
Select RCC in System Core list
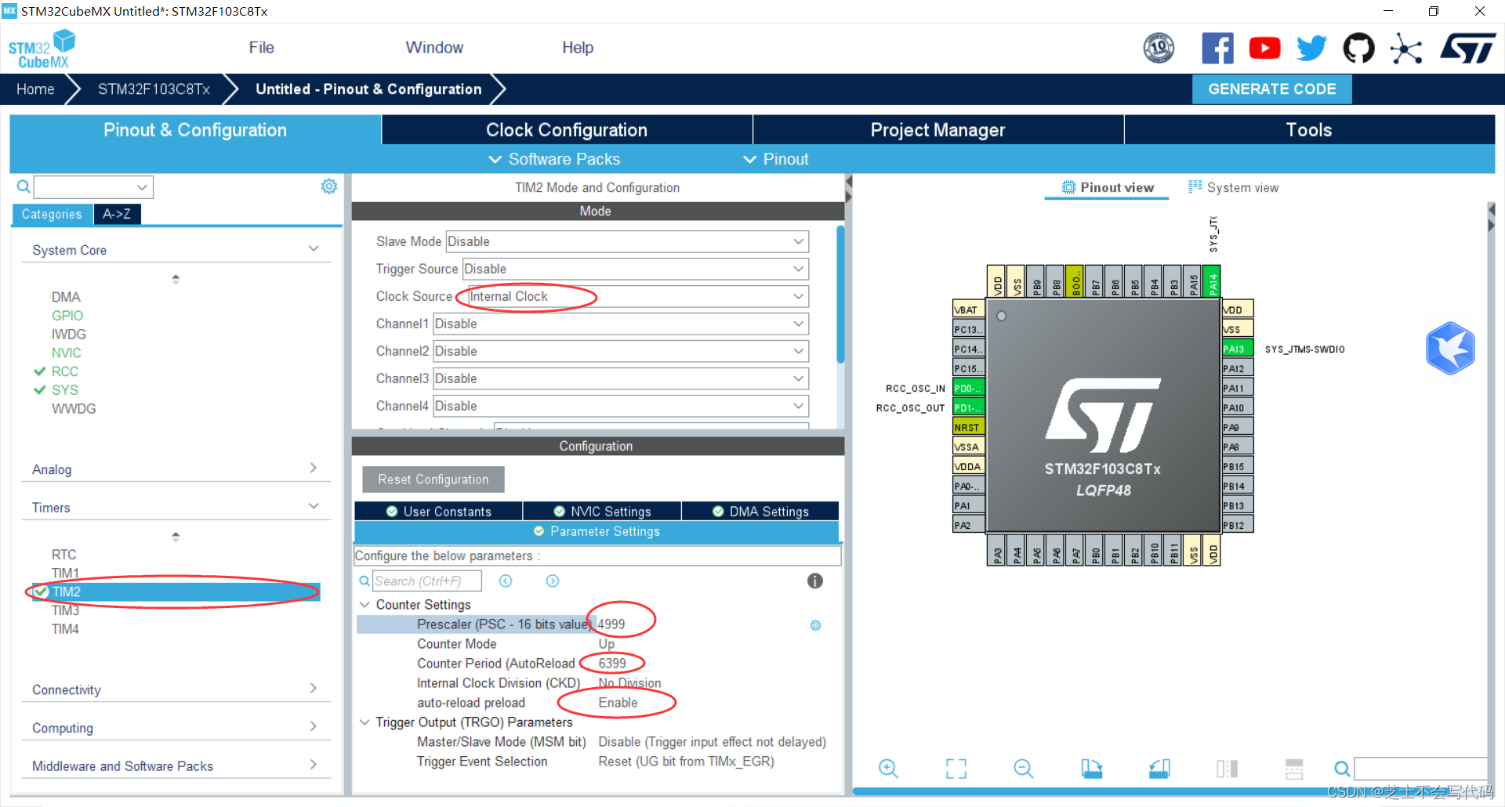64,371
